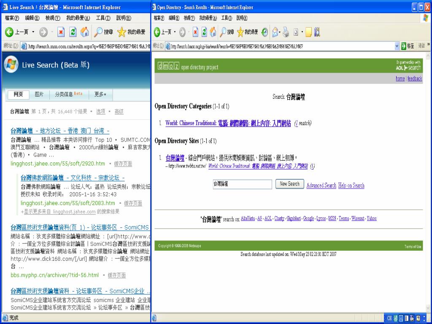Open the World: Chinese Traditional category link

(x=228, y=124)
